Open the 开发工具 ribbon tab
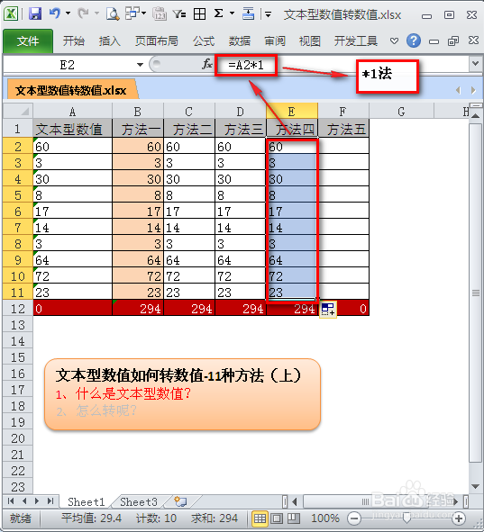The height and width of the screenshot is (532, 484). (x=356, y=41)
